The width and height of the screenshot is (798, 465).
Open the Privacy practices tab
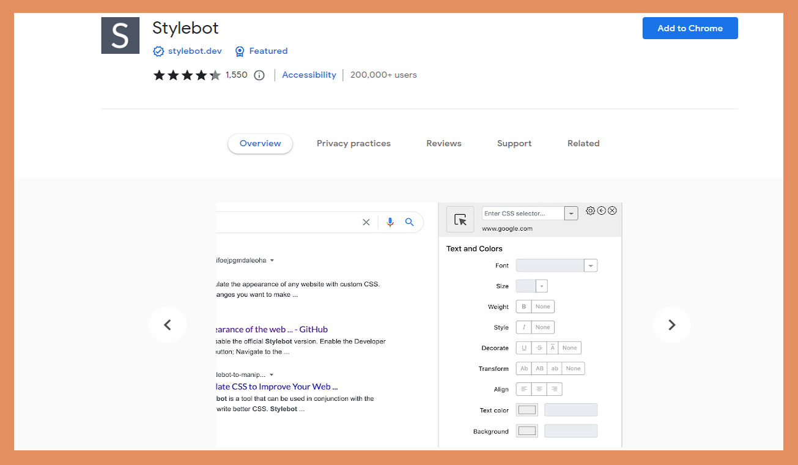(x=353, y=143)
